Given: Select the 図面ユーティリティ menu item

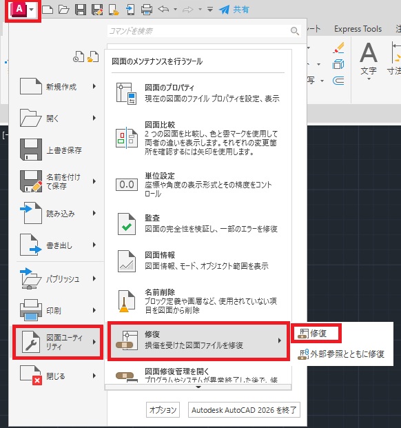Looking at the screenshot, I should click(x=58, y=342).
